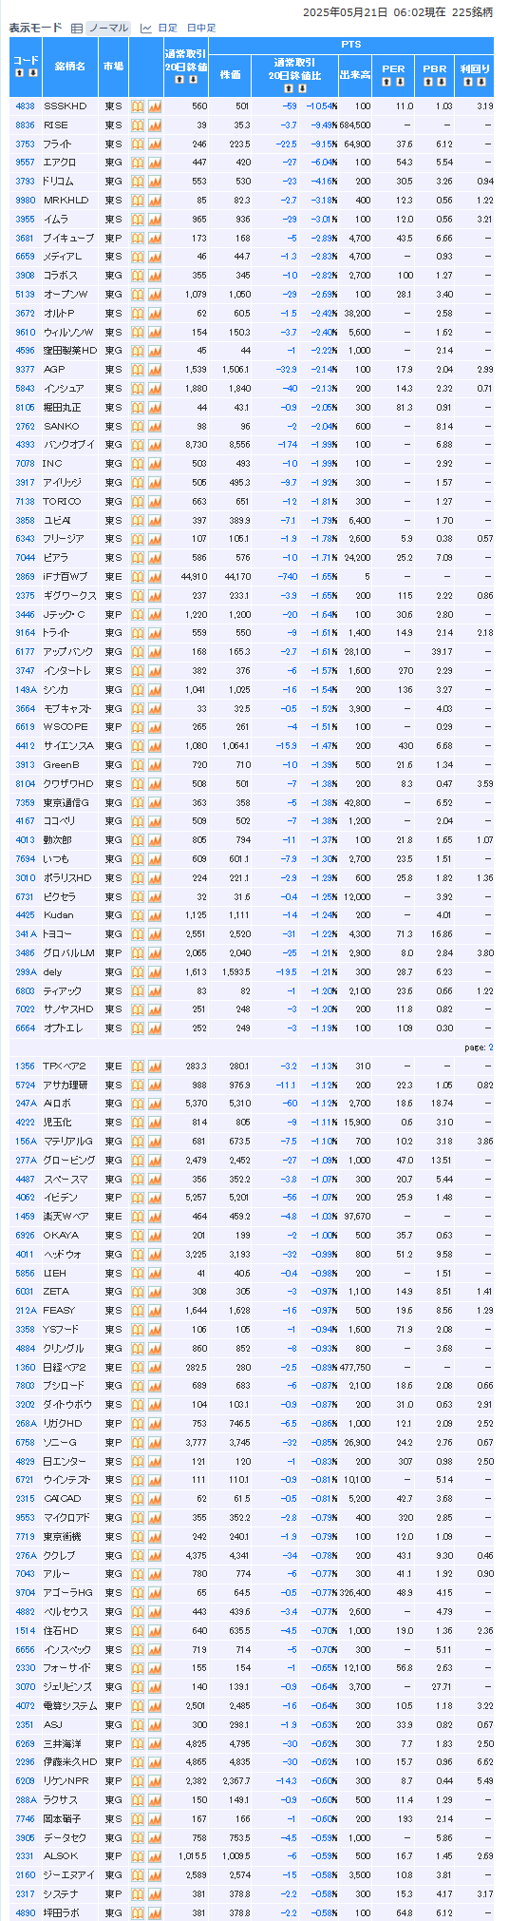Open the chart icon for OKAYA row

tap(155, 1235)
